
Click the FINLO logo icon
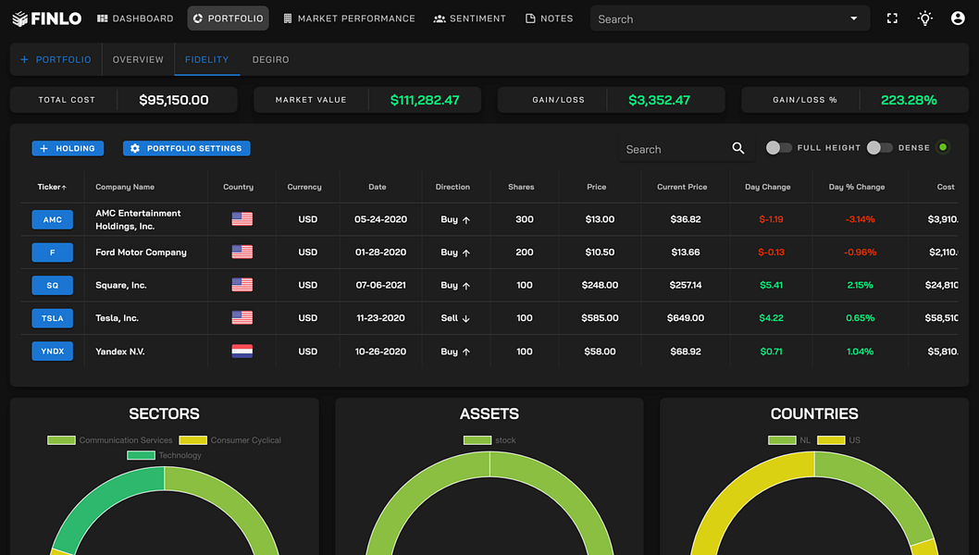click(x=20, y=18)
